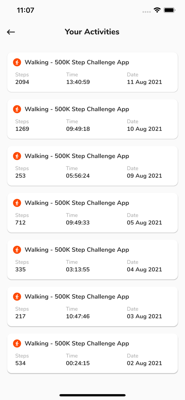Tap the walking icon on the 05 Aug activity
185x400 pixels.
[17, 203]
